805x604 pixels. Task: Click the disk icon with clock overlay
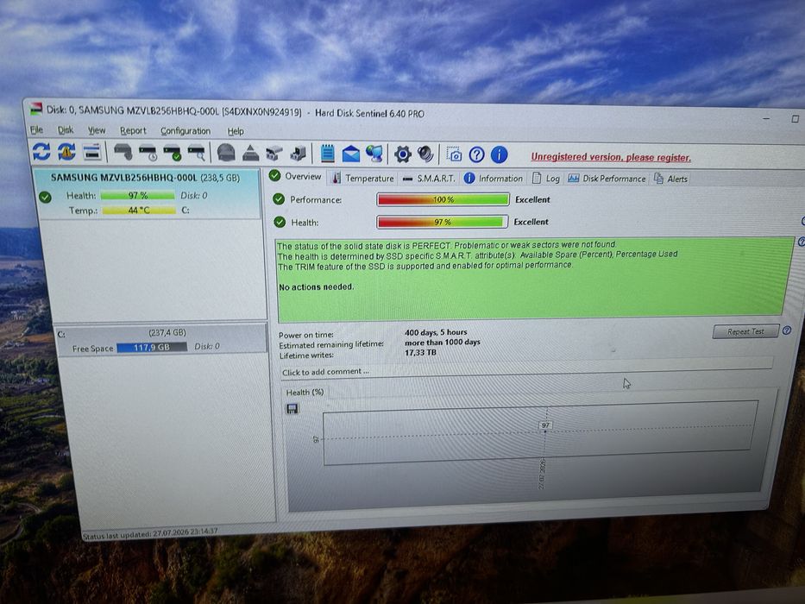pos(148,153)
